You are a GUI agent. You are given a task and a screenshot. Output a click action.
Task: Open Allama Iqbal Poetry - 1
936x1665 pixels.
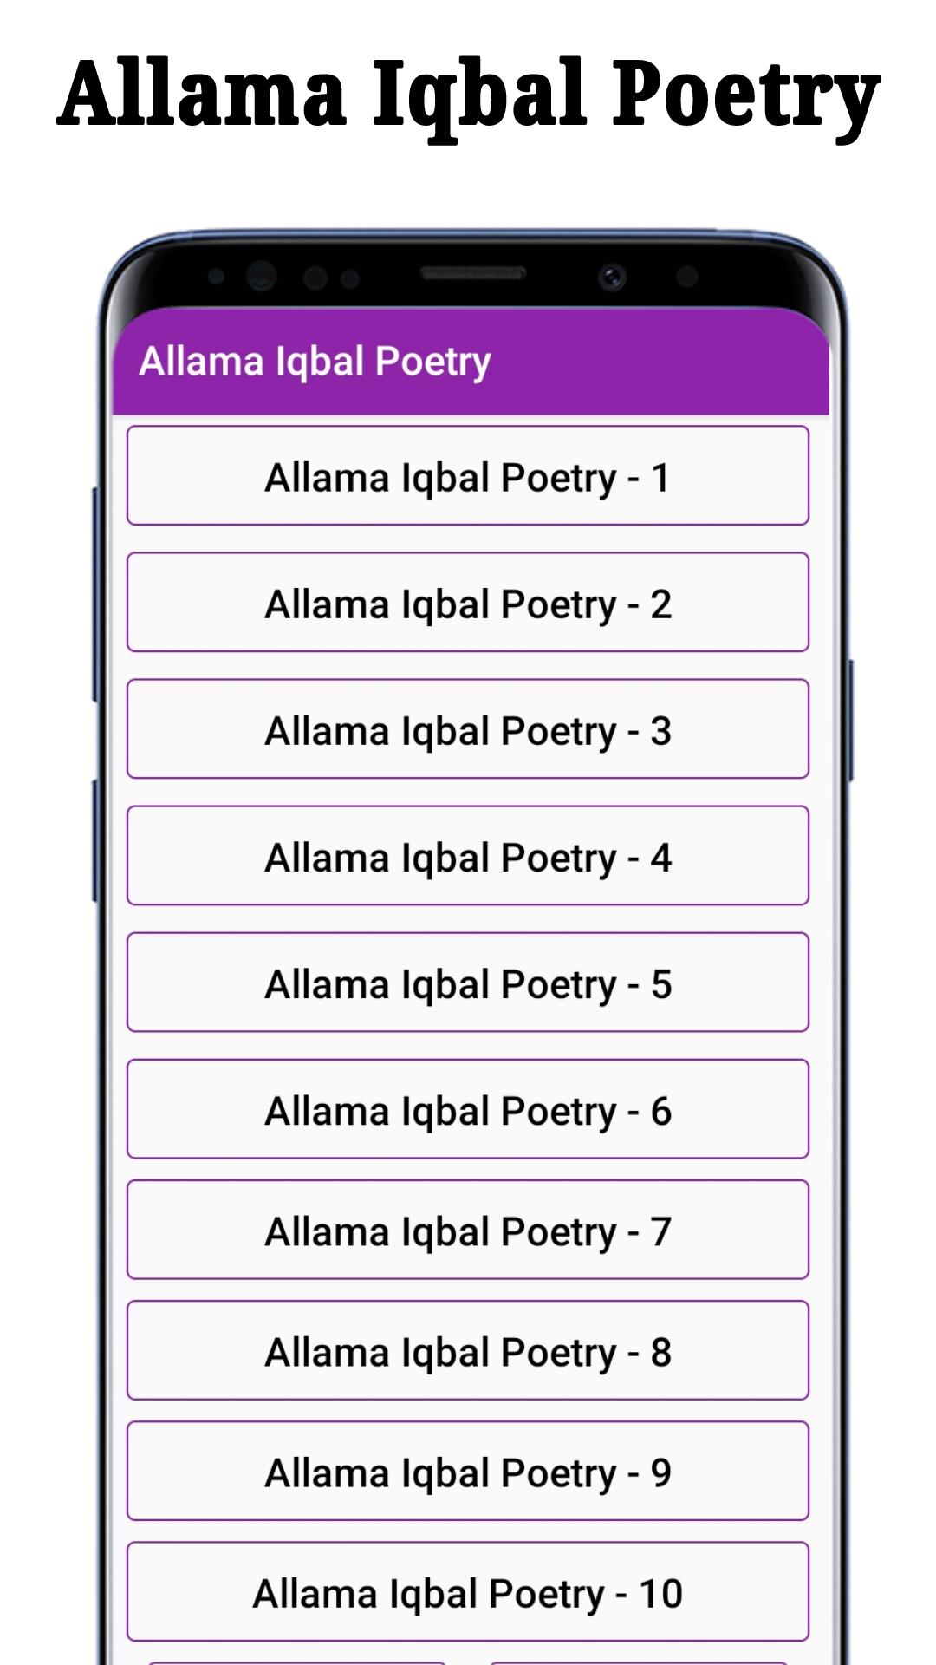coord(468,475)
